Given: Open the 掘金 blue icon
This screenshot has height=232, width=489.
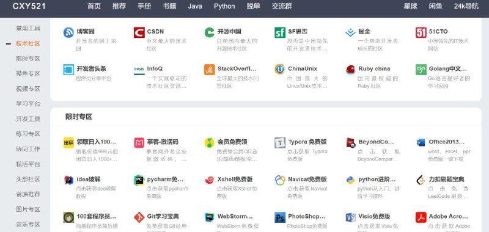Looking at the screenshot, I should [x=350, y=32].
